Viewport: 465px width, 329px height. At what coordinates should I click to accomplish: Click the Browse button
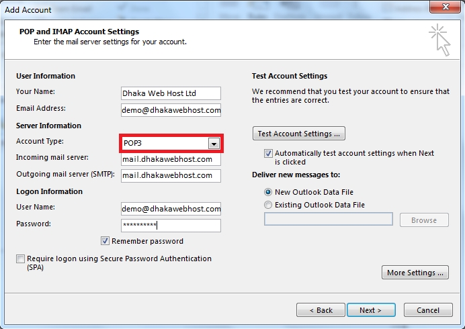pos(424,220)
